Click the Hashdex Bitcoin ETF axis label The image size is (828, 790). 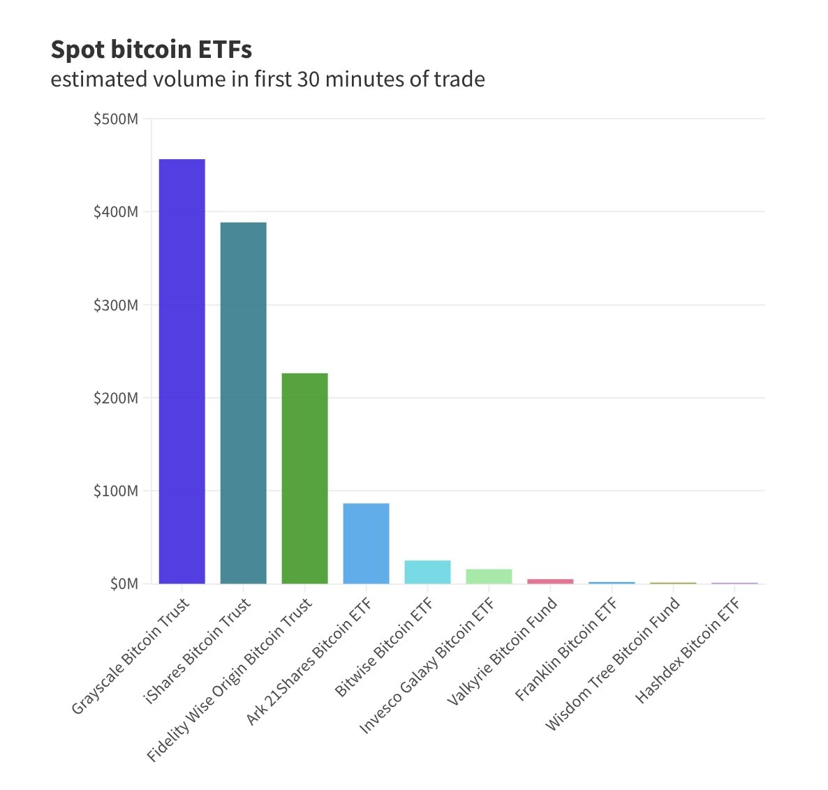688,650
